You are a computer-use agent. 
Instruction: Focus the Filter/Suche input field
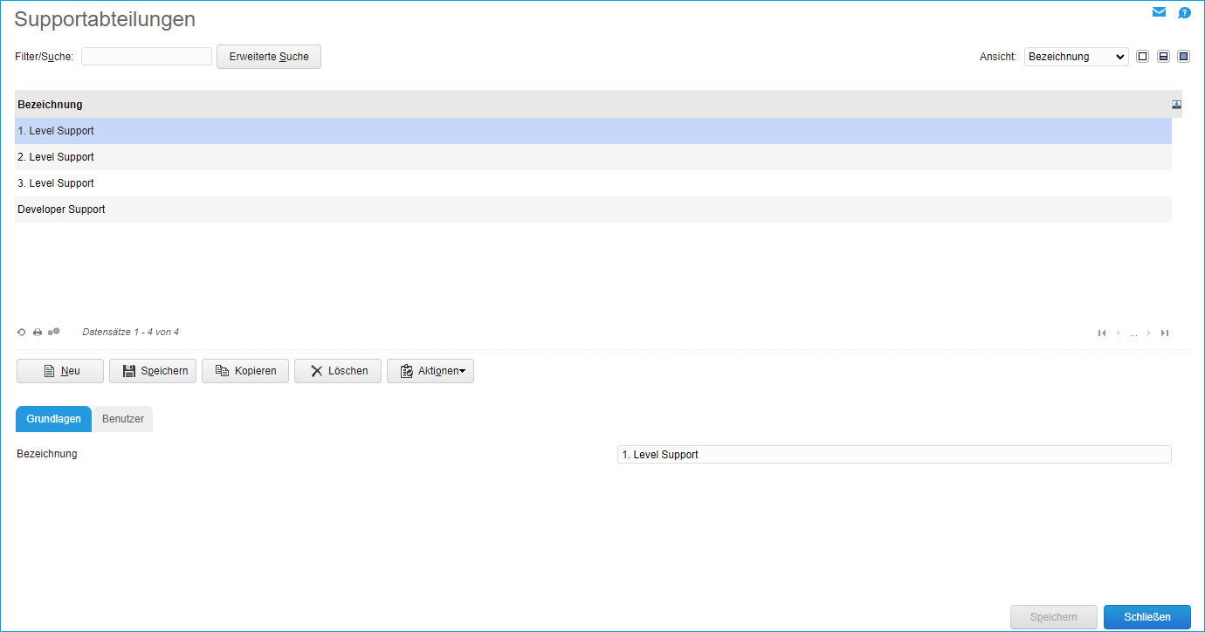tap(147, 57)
